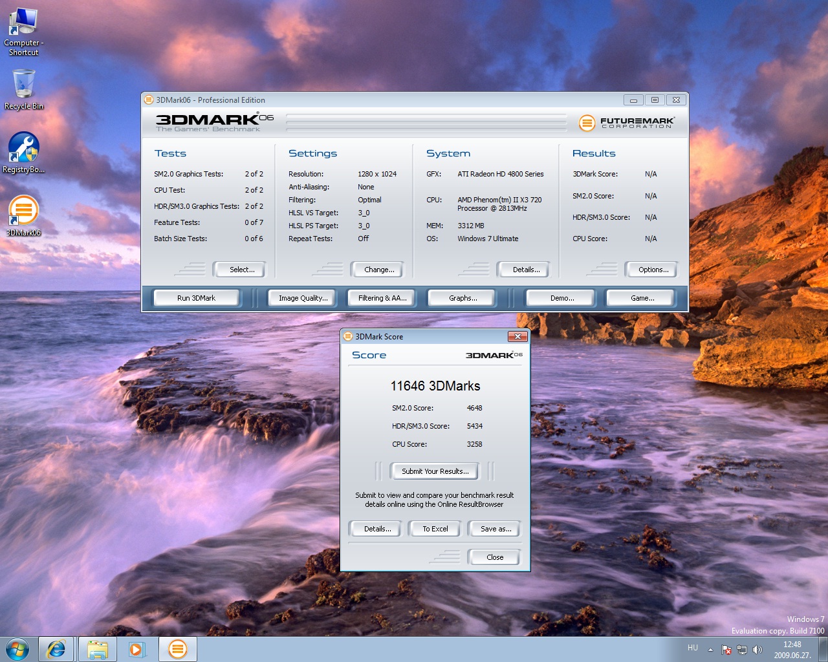
Task: Open the clock showing 12:48
Action: click(792, 649)
